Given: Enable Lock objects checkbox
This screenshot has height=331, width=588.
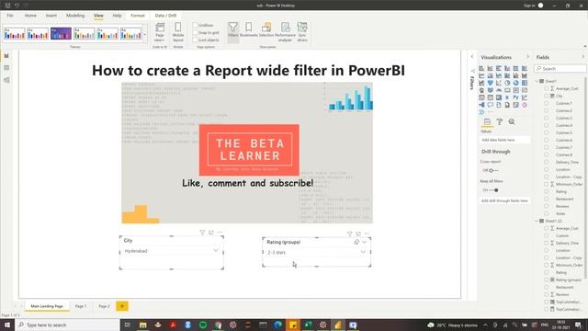Looking at the screenshot, I should click(x=195, y=40).
